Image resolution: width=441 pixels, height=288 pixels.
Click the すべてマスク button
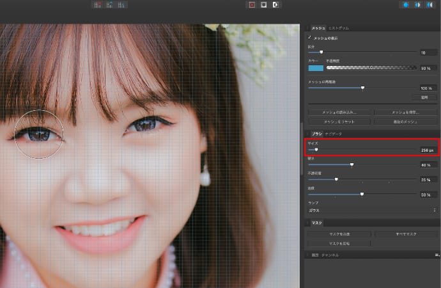click(x=405, y=234)
